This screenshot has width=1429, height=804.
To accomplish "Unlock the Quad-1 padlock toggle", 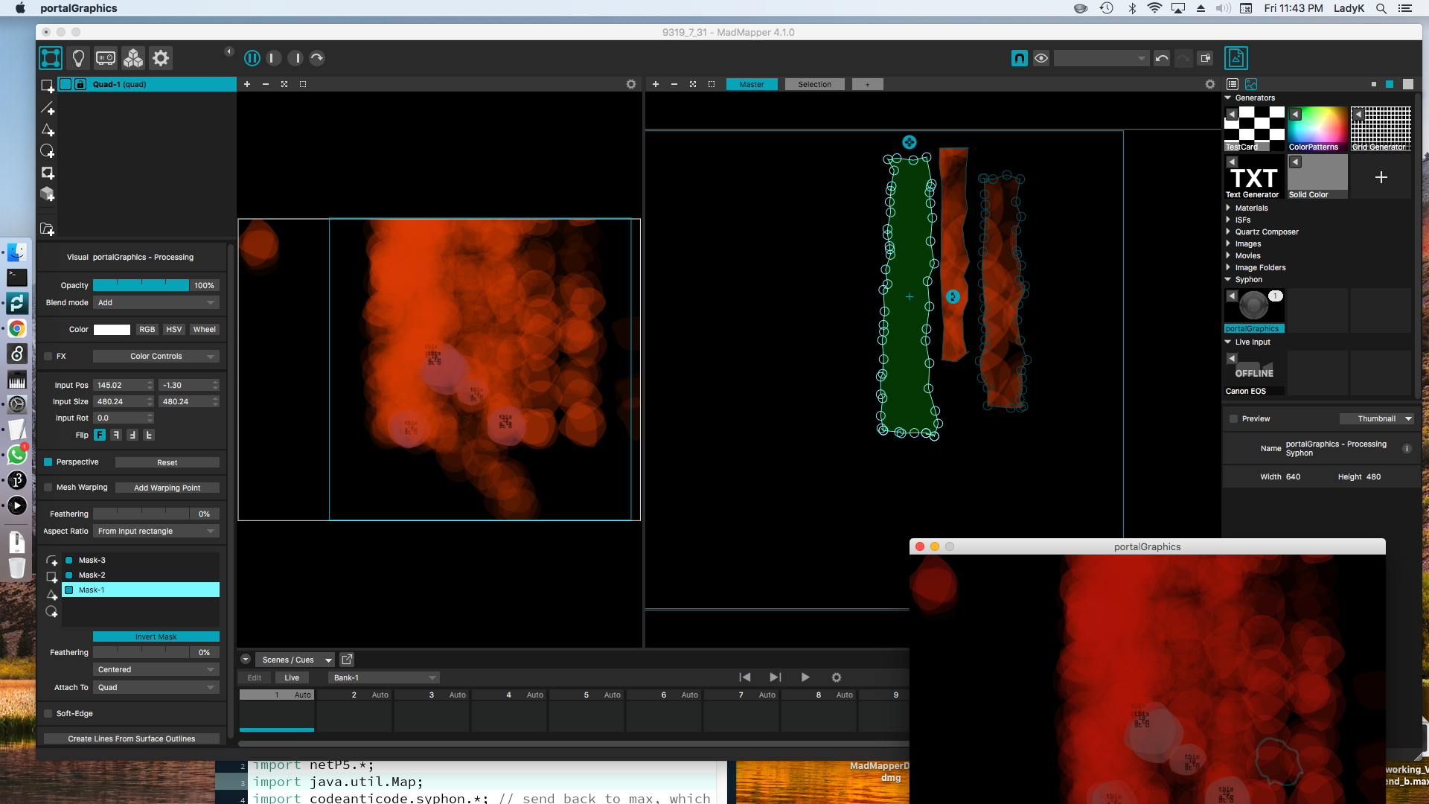I will pyautogui.click(x=80, y=84).
